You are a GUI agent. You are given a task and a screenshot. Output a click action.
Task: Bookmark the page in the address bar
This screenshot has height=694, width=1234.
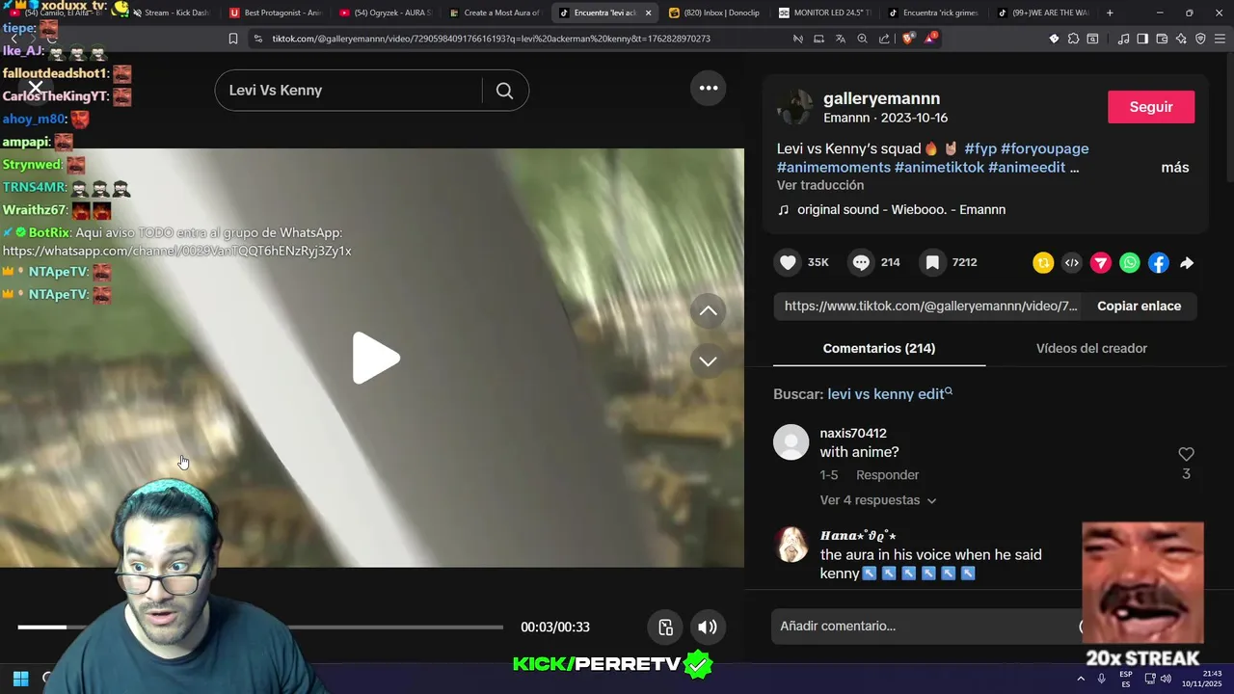tap(232, 39)
